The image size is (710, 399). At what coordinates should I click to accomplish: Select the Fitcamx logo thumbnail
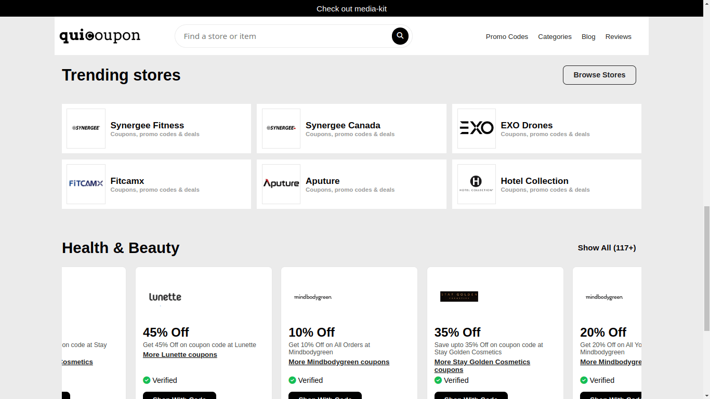pyautogui.click(x=86, y=184)
